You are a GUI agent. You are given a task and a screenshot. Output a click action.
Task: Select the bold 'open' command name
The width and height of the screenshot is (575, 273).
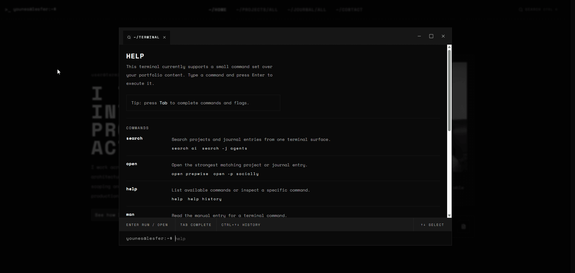point(131,164)
